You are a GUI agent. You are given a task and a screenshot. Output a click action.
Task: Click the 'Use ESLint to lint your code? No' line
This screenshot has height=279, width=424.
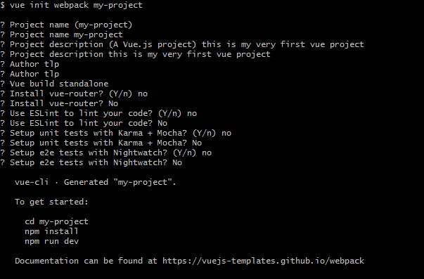click(x=84, y=123)
